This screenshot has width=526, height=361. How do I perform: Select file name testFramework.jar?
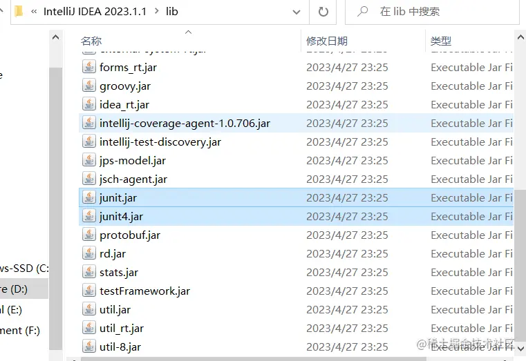(x=144, y=291)
